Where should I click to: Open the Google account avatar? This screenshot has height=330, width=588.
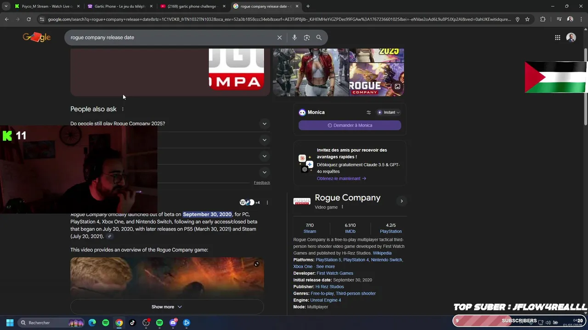tap(571, 38)
